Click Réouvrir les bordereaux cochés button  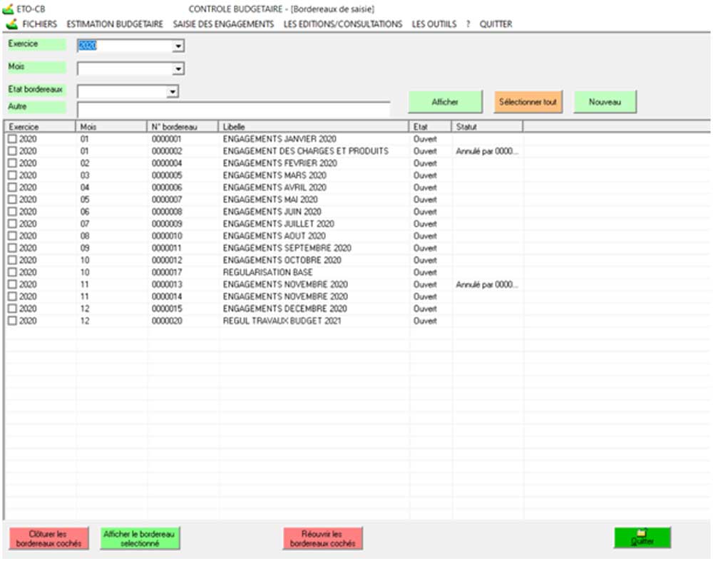tap(322, 538)
